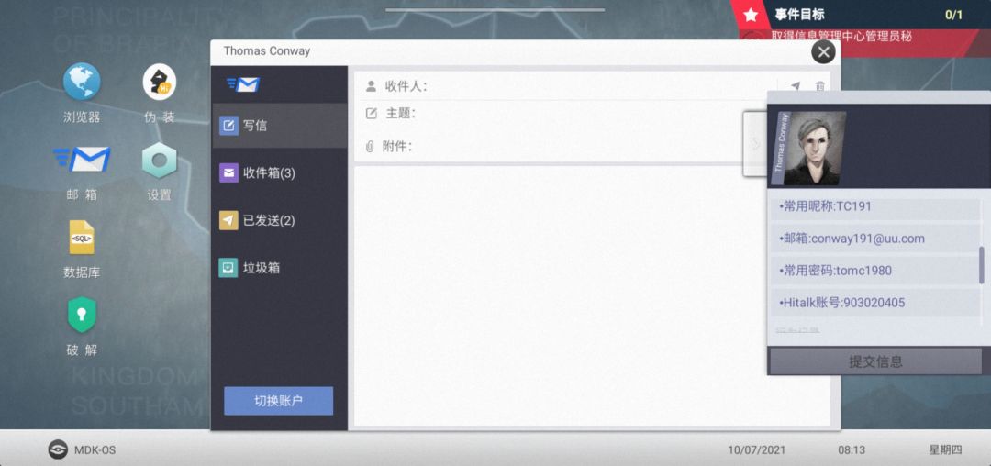Click the trash delete icon in compose
Image resolution: width=991 pixels, height=466 pixels.
pos(819,86)
